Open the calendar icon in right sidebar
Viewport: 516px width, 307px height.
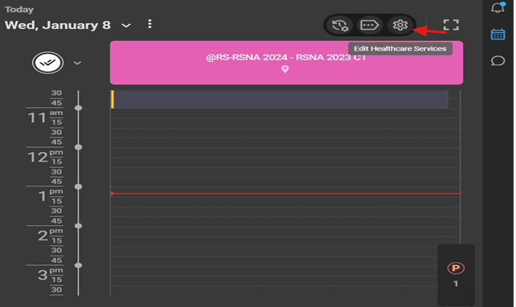point(498,35)
